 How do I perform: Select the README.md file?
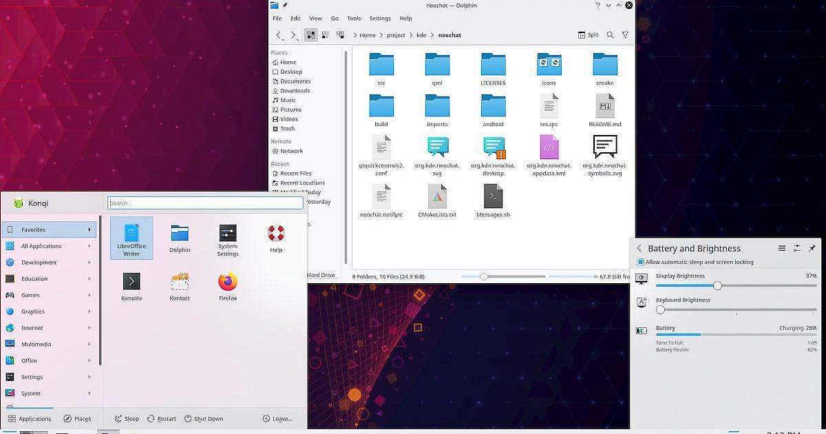[x=605, y=111]
